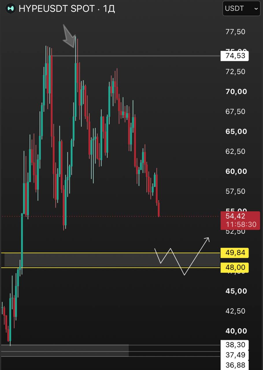
Task: Click the 60,00 price axis tick
Action: [236, 171]
